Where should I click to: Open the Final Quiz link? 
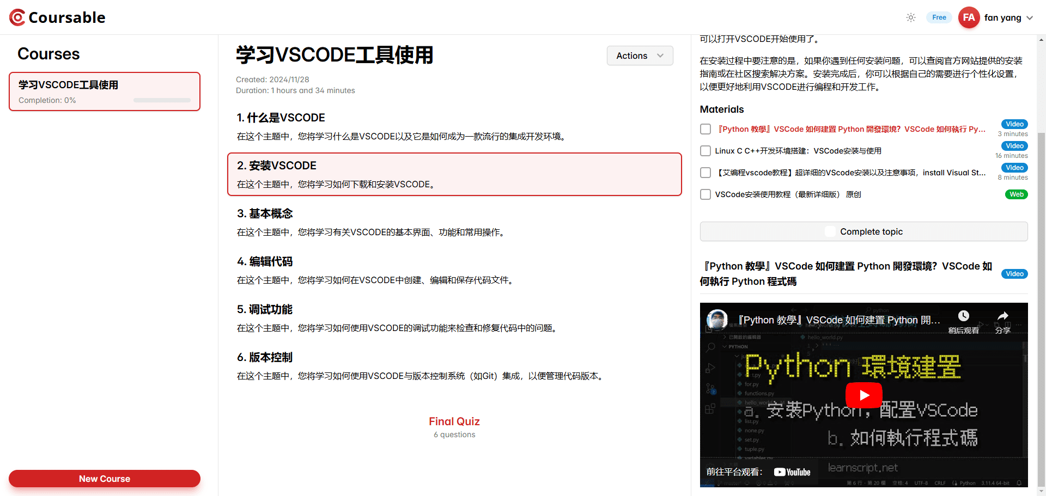tap(454, 421)
